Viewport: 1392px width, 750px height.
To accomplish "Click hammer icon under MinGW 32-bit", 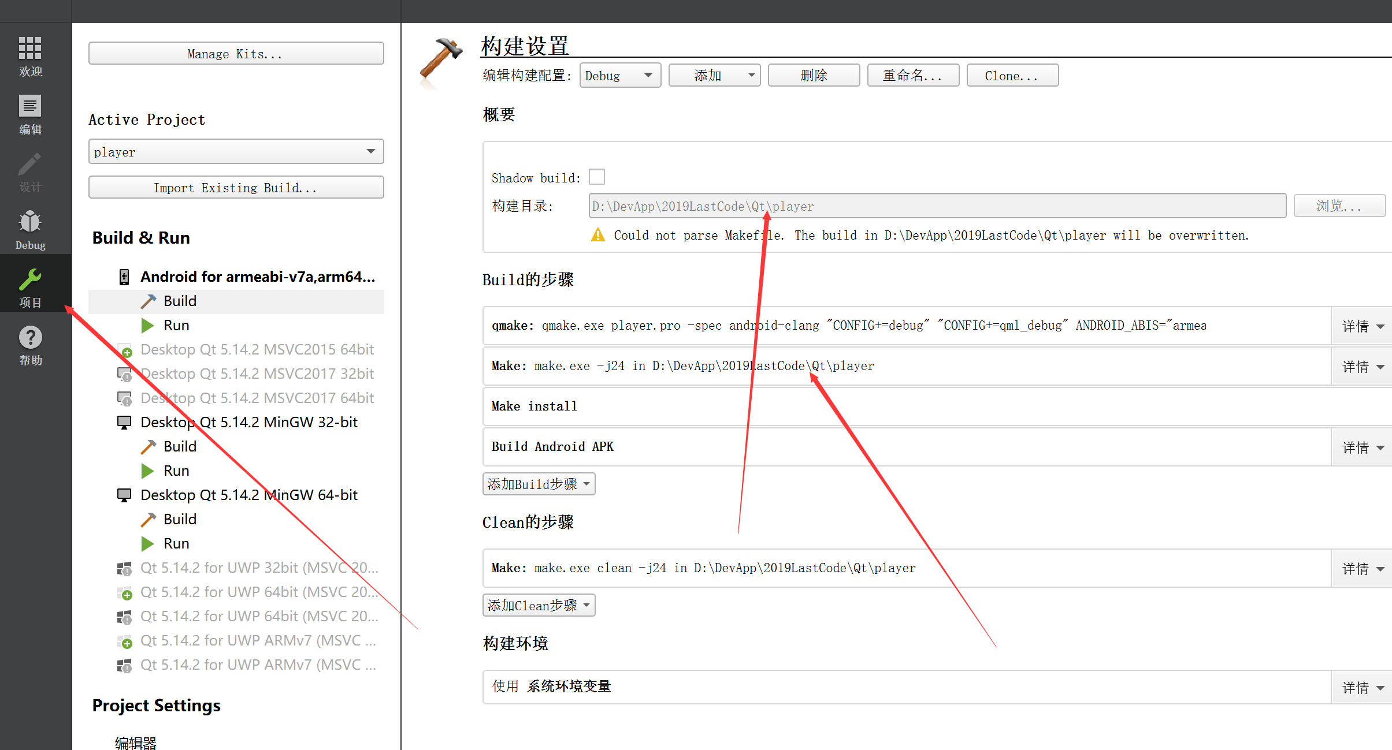I will (149, 447).
